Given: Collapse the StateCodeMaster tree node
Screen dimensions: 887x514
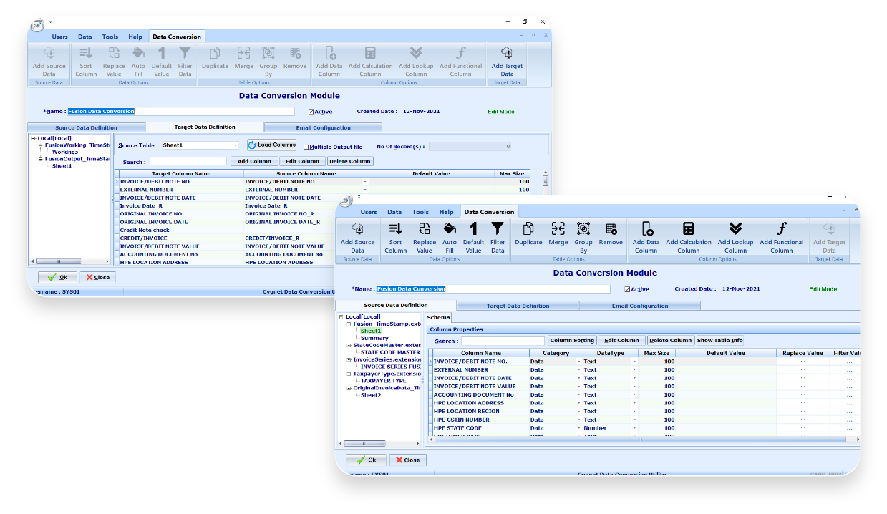Looking at the screenshot, I should click(x=349, y=345).
